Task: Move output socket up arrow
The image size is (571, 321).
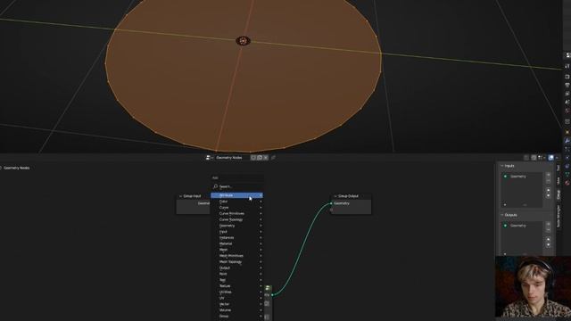Action: point(548,239)
